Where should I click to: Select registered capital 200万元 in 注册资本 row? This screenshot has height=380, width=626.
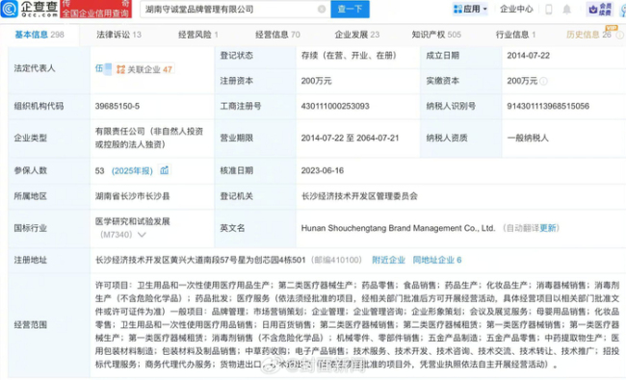pyautogui.click(x=317, y=81)
